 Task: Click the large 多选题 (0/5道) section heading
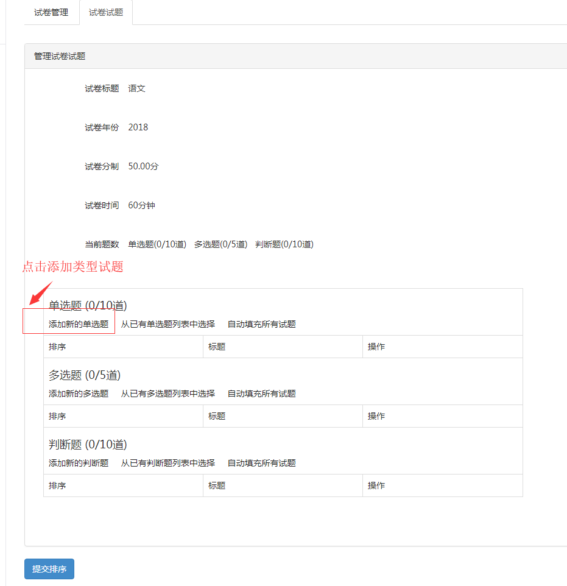pos(85,375)
